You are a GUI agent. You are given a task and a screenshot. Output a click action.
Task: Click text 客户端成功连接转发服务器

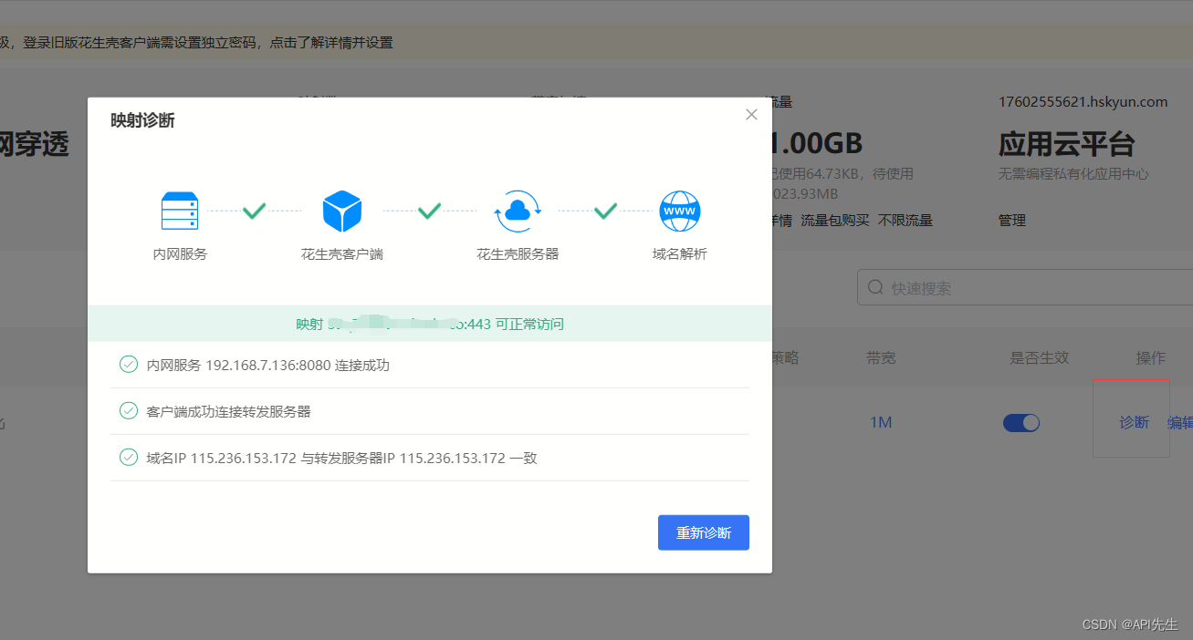229,412
